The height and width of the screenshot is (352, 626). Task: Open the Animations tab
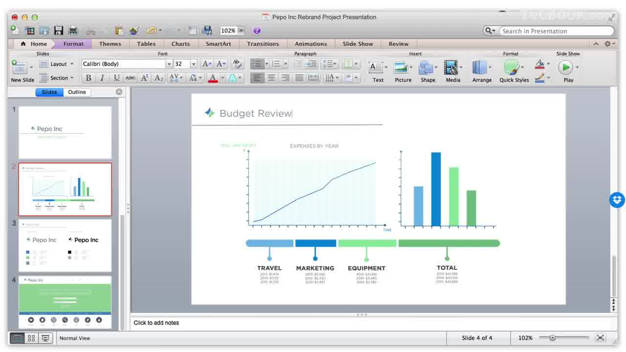pos(311,44)
